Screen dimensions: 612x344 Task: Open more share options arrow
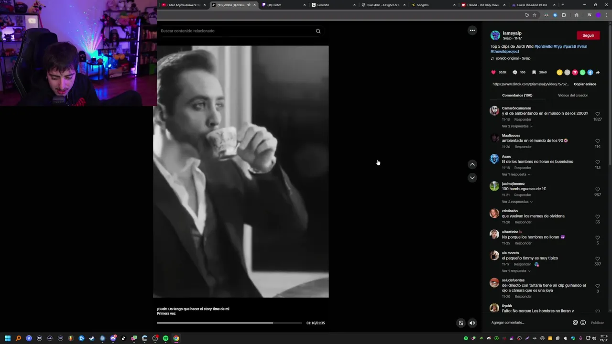598,72
